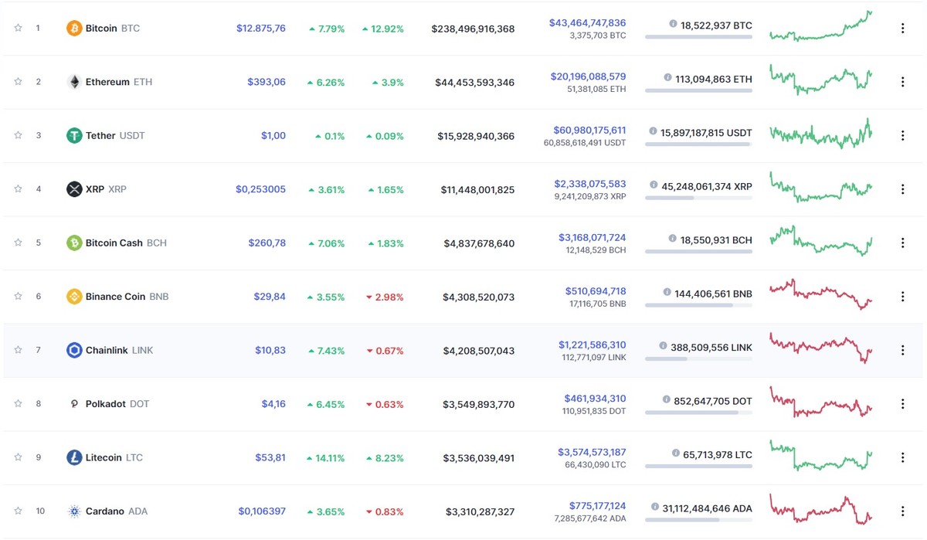Select the Ethereum coin icon
Screen dimensions: 927x540
tap(75, 81)
